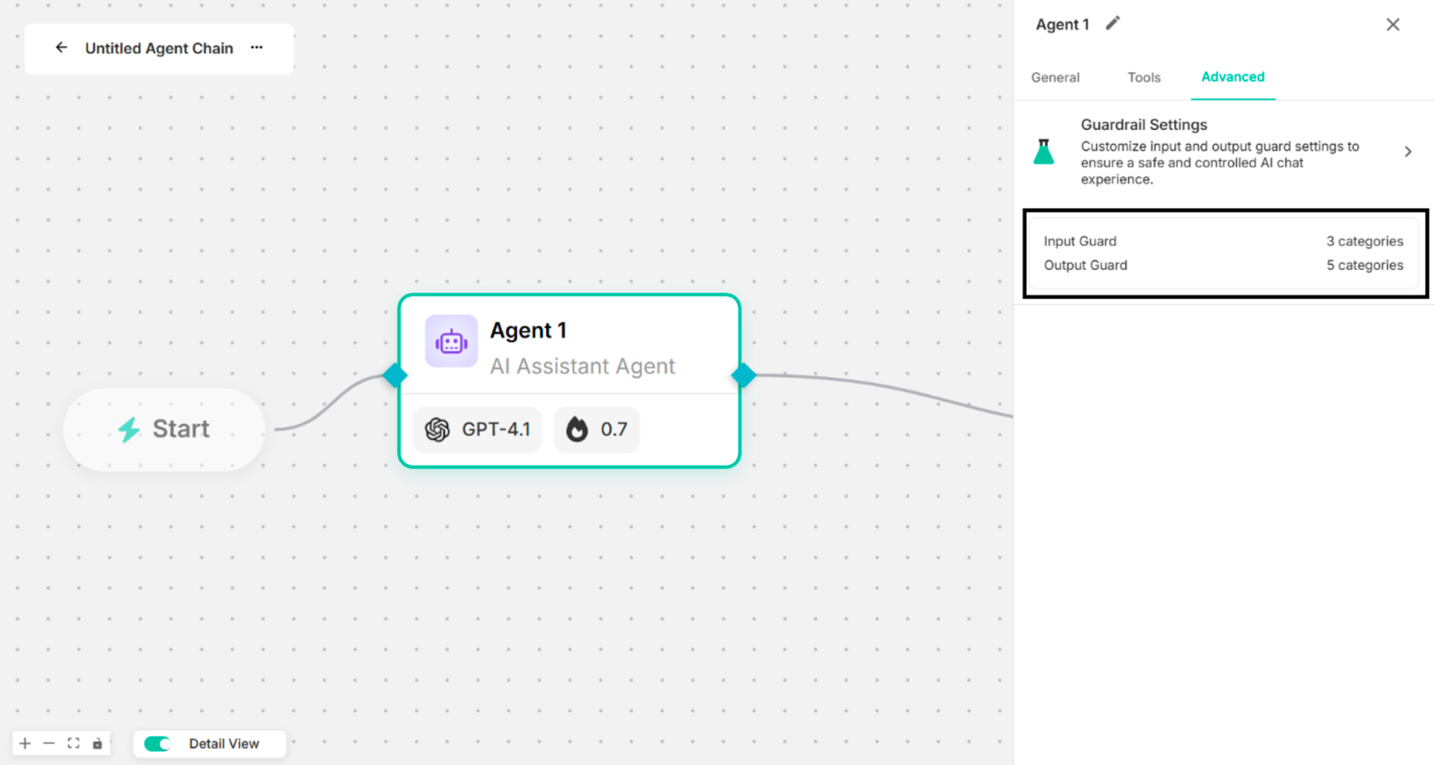Click the fit view icon
The width and height of the screenshot is (1435, 765).
74,743
